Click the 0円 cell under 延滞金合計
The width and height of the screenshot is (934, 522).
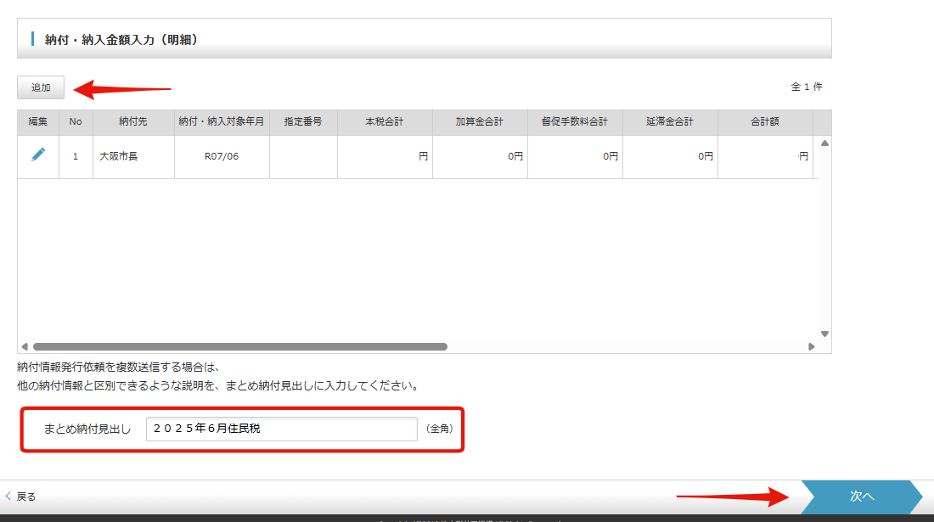(670, 156)
